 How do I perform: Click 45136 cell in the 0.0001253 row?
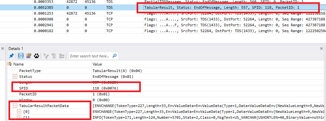pyautogui.click(x=90, y=13)
